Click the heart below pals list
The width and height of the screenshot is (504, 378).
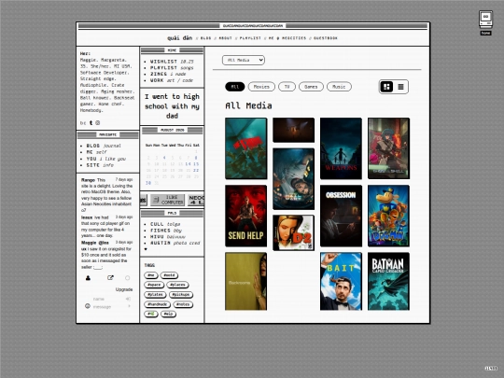tap(146, 249)
